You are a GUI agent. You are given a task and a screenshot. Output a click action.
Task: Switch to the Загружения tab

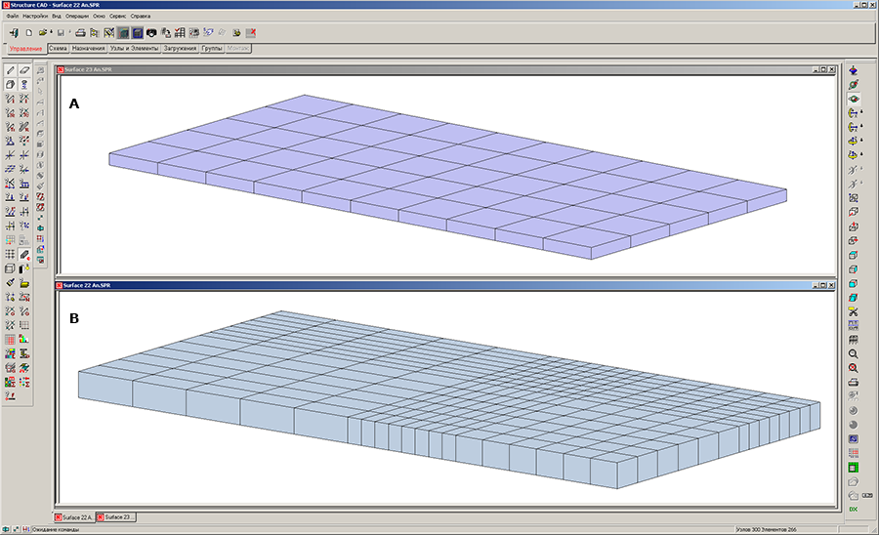click(180, 48)
